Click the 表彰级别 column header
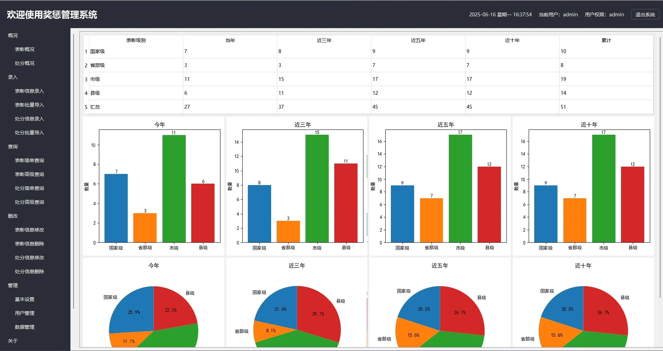The width and height of the screenshot is (663, 351). coord(136,40)
